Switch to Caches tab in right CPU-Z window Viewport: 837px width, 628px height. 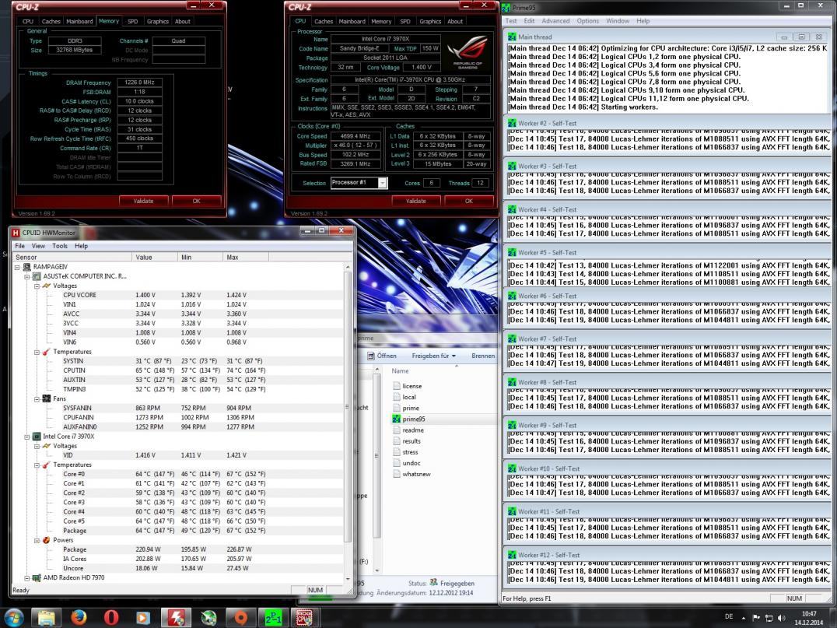[x=324, y=21]
